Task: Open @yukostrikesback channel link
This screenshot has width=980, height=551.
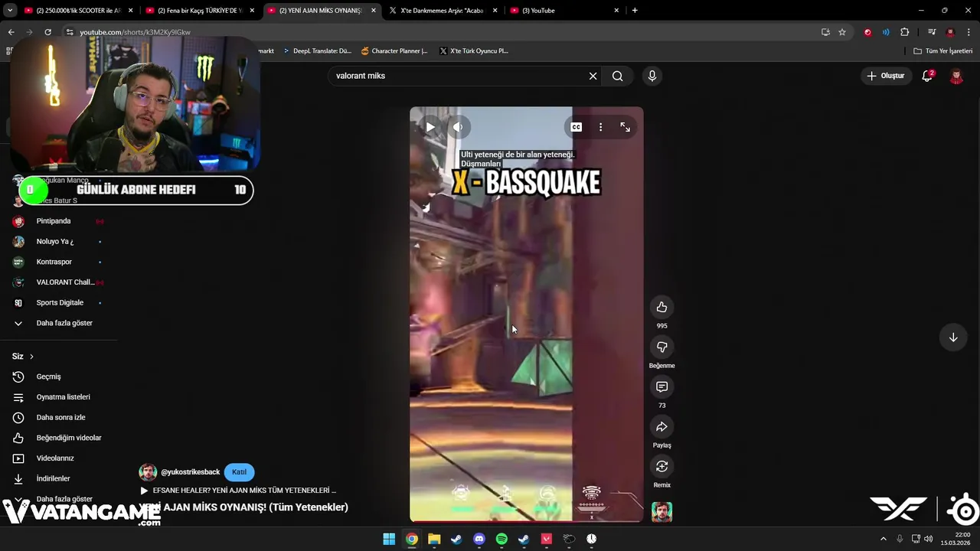Action: tap(190, 472)
